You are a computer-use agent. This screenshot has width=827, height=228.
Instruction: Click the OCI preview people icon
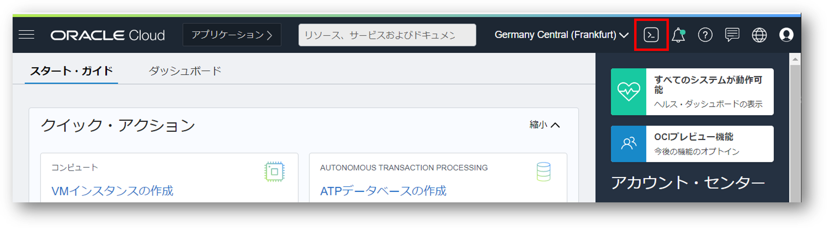click(629, 144)
